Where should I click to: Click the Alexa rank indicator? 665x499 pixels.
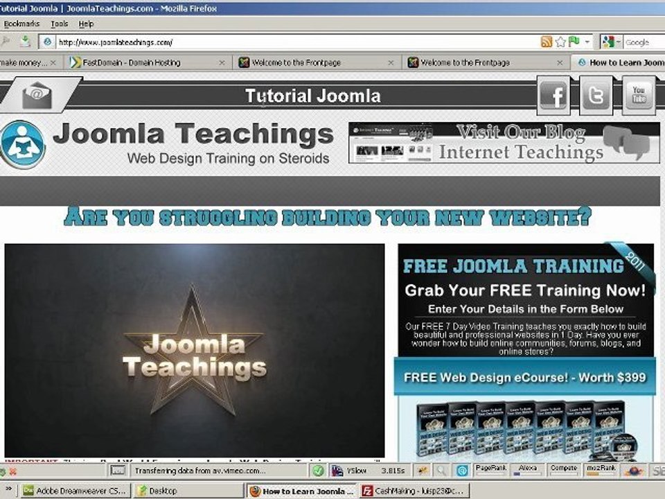pos(527,470)
